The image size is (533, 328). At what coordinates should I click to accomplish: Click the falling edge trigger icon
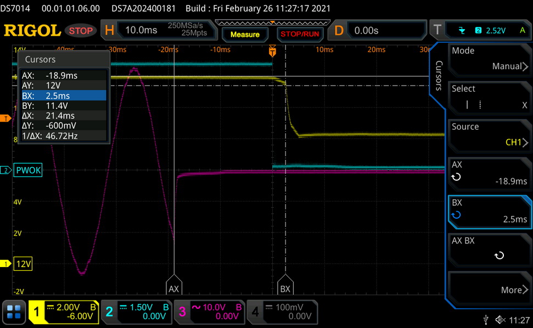tap(462, 31)
